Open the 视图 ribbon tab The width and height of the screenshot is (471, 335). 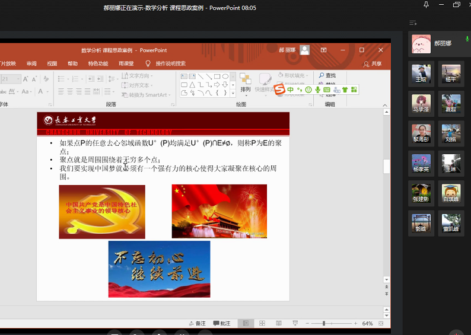[52, 63]
